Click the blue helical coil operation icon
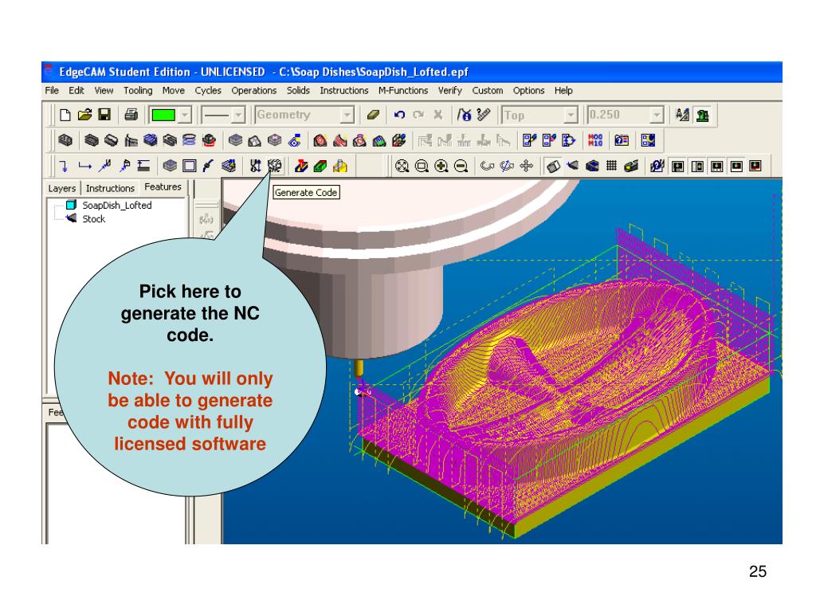816x612 pixels. click(x=189, y=140)
